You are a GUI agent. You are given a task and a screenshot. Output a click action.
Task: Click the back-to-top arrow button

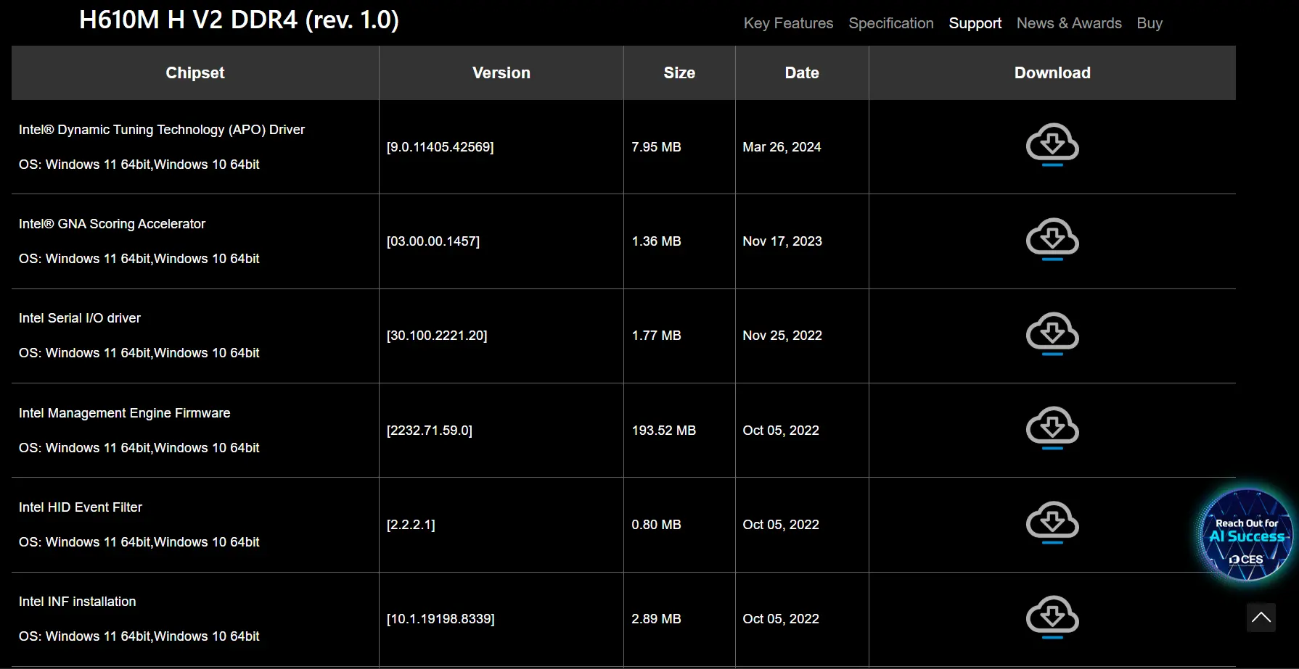tap(1261, 618)
